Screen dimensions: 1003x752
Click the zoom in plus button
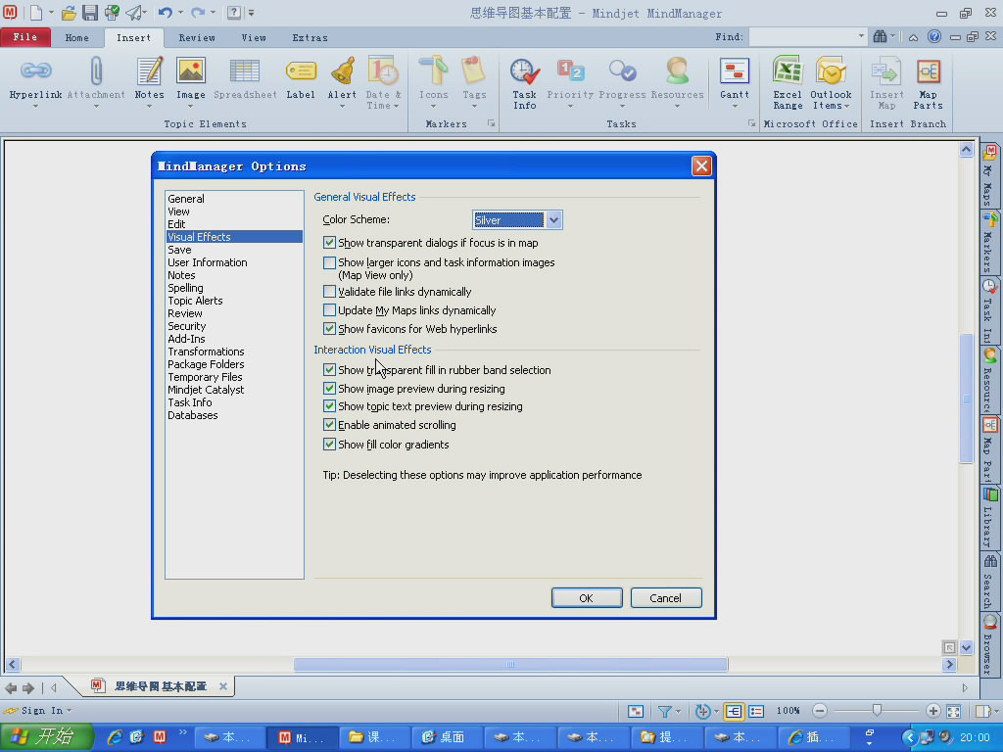coord(932,711)
